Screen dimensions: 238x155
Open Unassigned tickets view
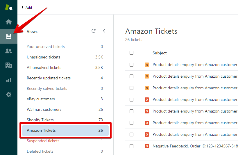coord(65,57)
